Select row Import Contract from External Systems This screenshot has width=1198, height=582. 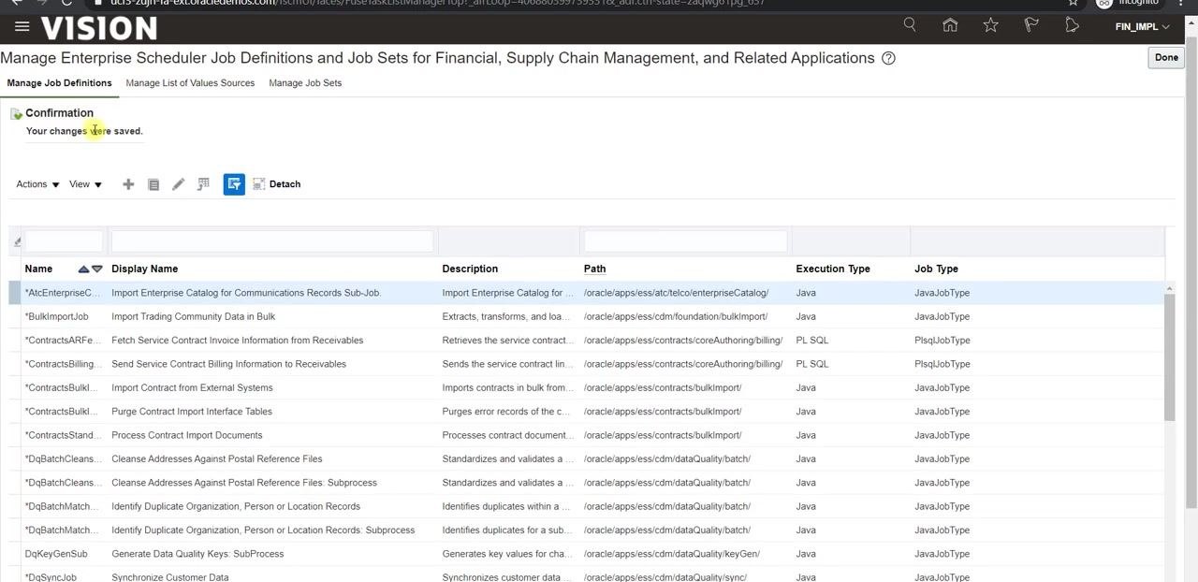(587, 387)
